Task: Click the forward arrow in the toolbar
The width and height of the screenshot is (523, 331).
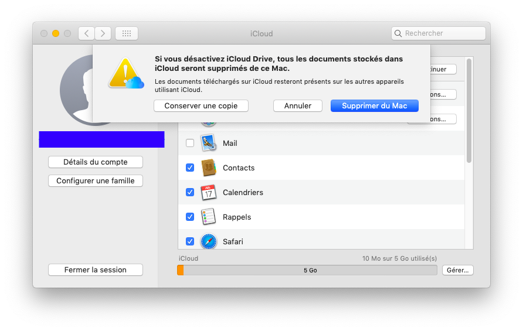Action: click(x=103, y=33)
